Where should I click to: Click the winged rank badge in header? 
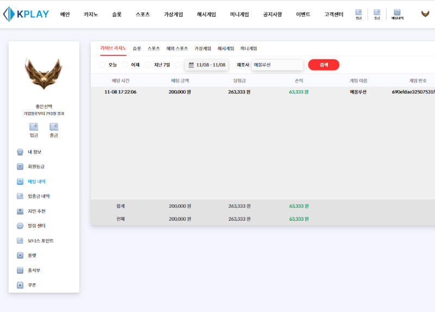pos(425,14)
